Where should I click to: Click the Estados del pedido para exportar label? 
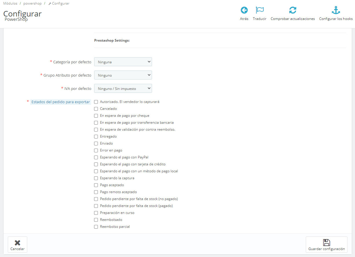61,102
